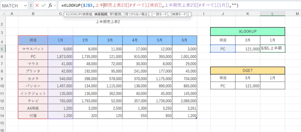The image size is (301, 132).
Task: Confirm the formula with the Enter checkmark
Action: click(44, 5)
